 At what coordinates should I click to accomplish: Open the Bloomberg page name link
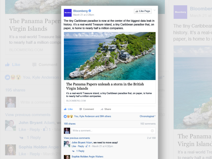[81, 11]
